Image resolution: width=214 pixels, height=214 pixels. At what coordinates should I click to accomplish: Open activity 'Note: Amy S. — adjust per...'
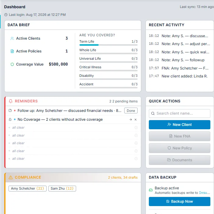[179, 44]
